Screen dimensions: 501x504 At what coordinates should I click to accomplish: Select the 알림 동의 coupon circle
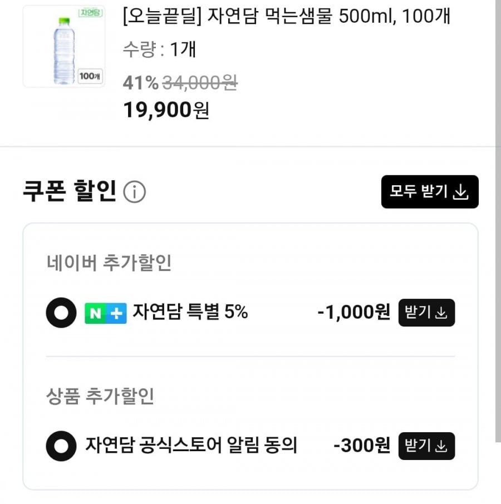[x=61, y=446]
